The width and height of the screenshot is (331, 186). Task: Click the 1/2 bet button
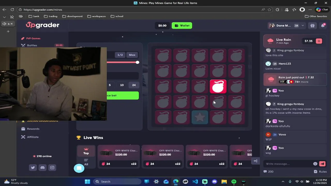(x=120, y=55)
